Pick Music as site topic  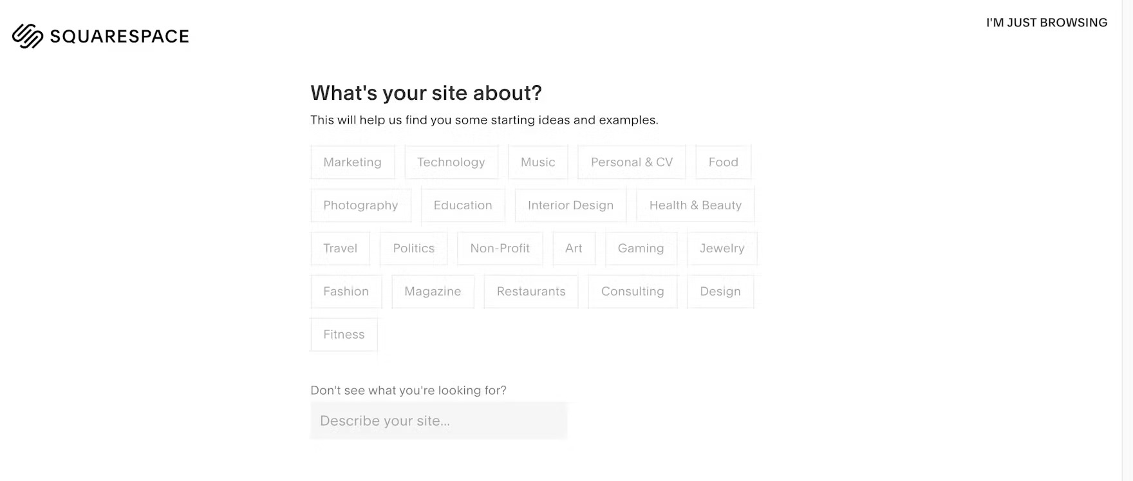[538, 162]
